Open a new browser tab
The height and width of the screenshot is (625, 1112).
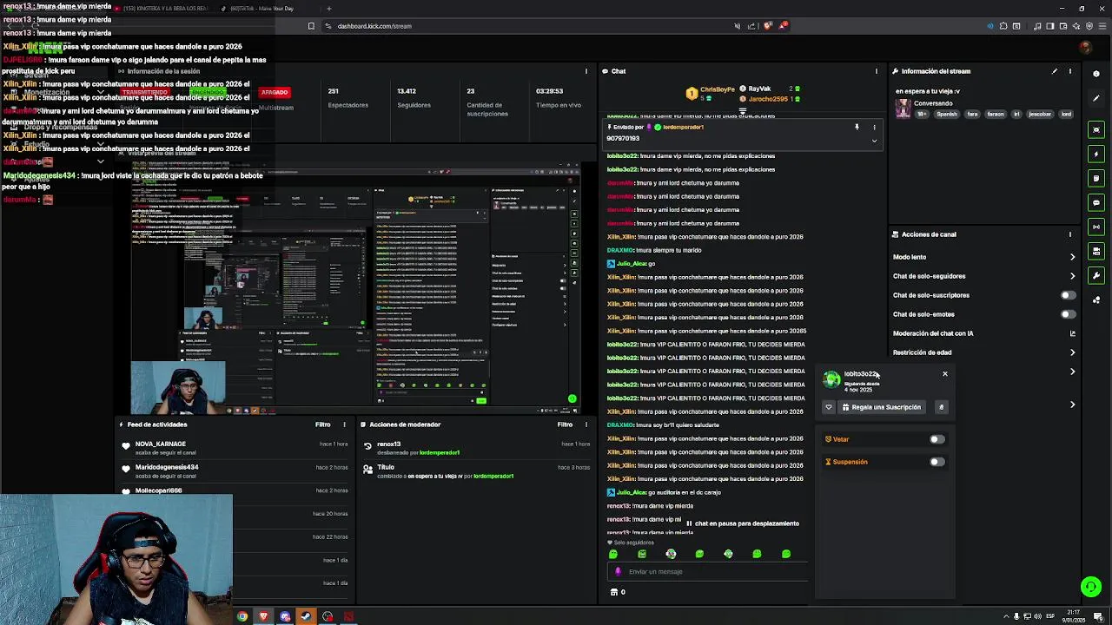point(328,9)
